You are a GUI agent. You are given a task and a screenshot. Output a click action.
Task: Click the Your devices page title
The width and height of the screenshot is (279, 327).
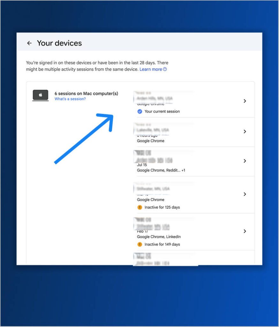[x=59, y=43]
